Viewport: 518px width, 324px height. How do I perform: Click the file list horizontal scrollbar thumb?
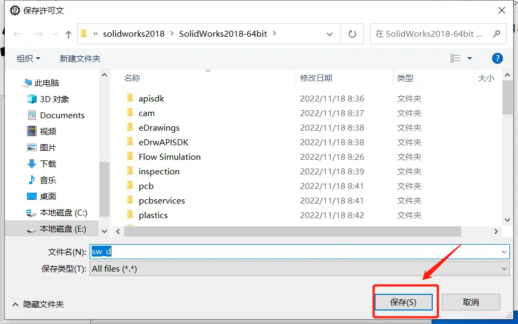pyautogui.click(x=292, y=232)
